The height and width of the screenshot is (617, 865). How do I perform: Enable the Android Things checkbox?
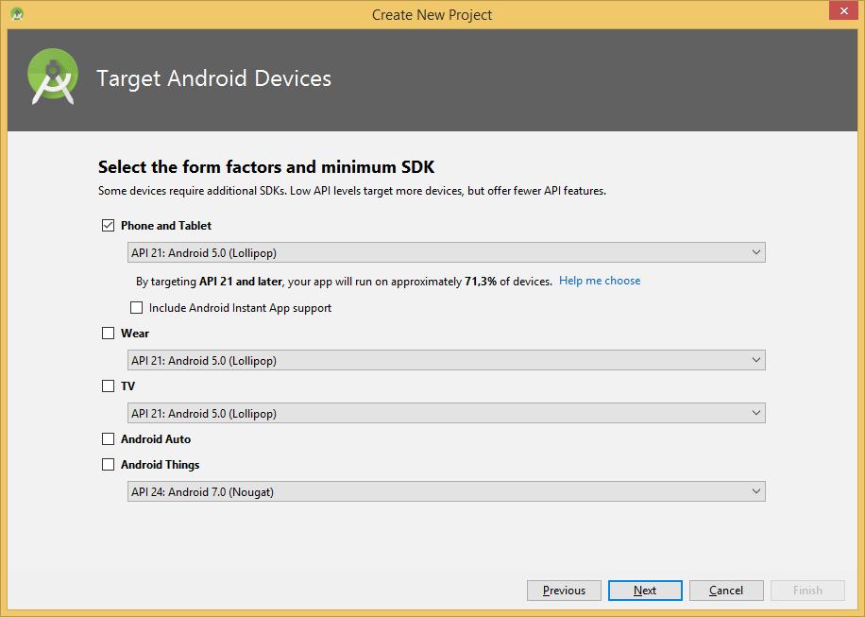point(108,464)
